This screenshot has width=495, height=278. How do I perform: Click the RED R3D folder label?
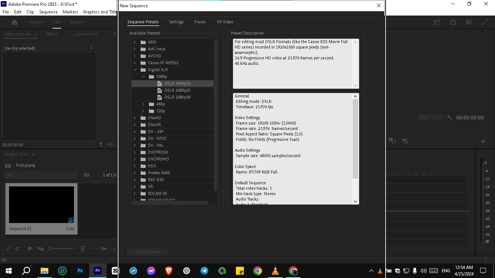(156, 180)
